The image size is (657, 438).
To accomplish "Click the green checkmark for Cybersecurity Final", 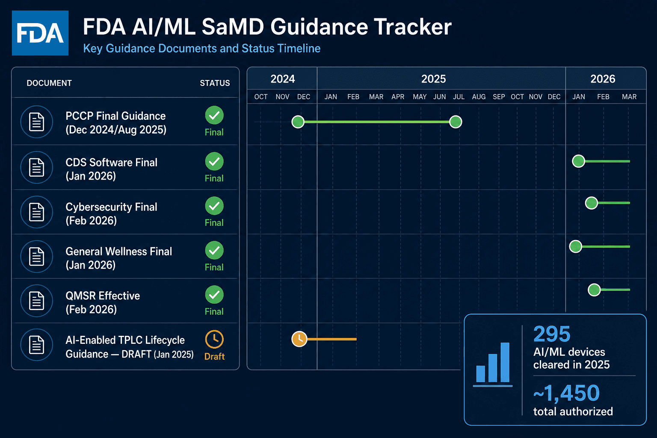I will (214, 206).
